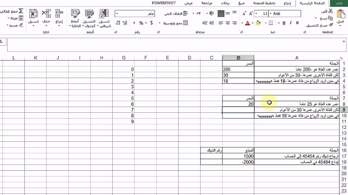Switch to the Data (بيانات) tab
This screenshot has height=195, width=348.
pyautogui.click(x=225, y=3)
